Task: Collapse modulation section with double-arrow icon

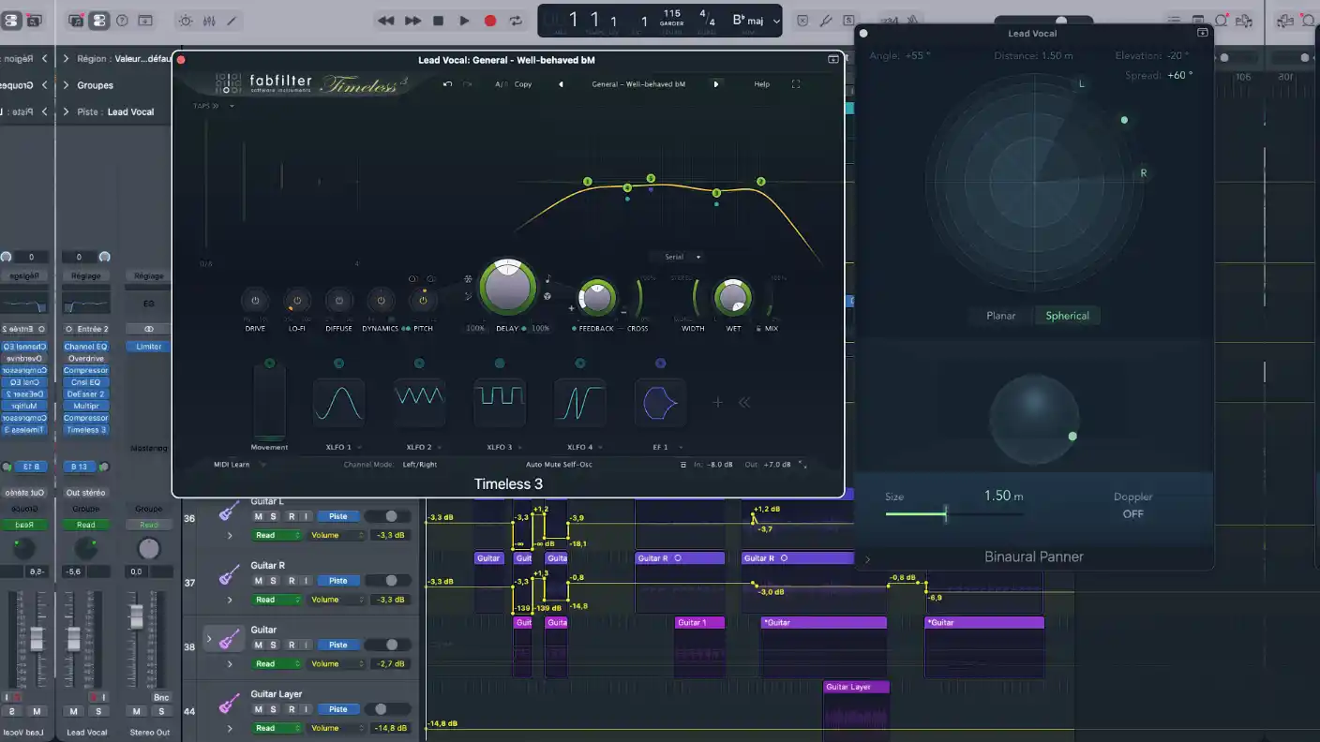Action: pyautogui.click(x=744, y=402)
